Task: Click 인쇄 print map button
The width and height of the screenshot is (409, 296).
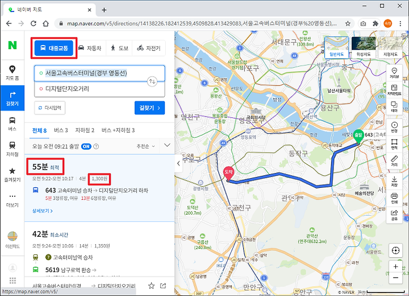Action: point(394,198)
